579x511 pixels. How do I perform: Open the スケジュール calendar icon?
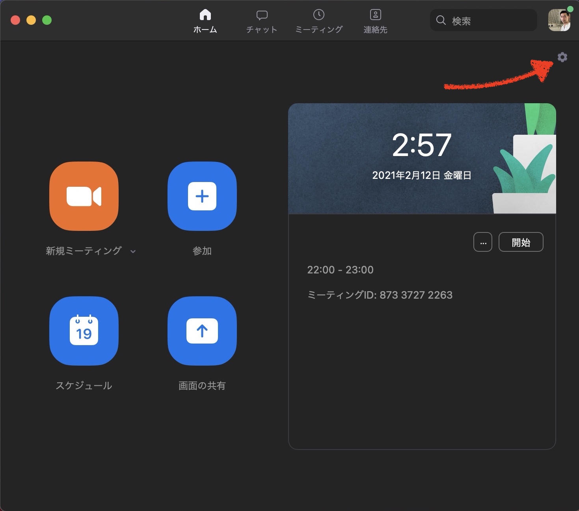(x=84, y=331)
